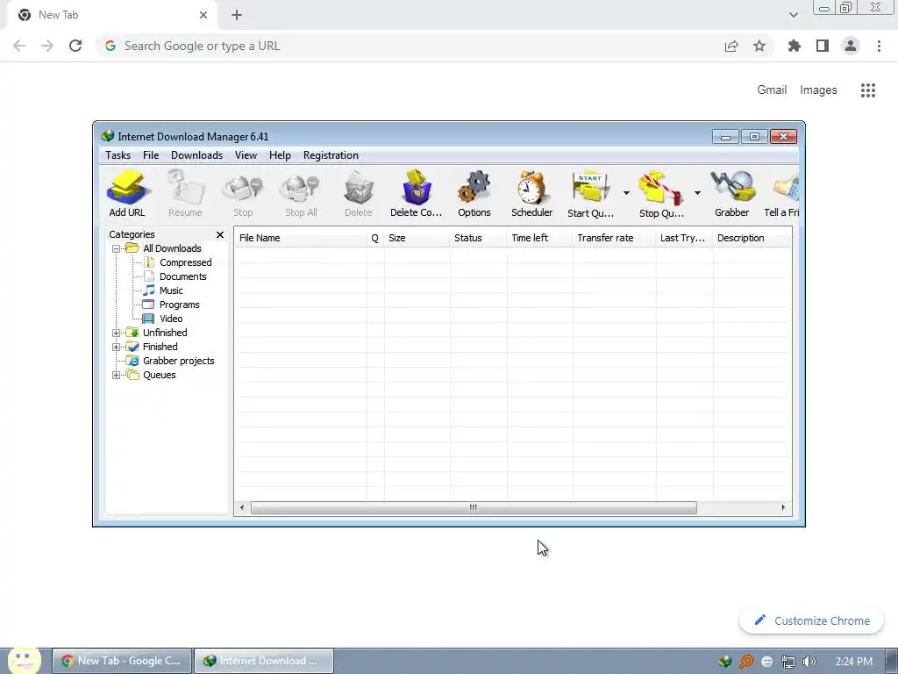Viewport: 898px width, 674px height.
Task: Open Chrome three-dot menu
Action: pos(879,46)
